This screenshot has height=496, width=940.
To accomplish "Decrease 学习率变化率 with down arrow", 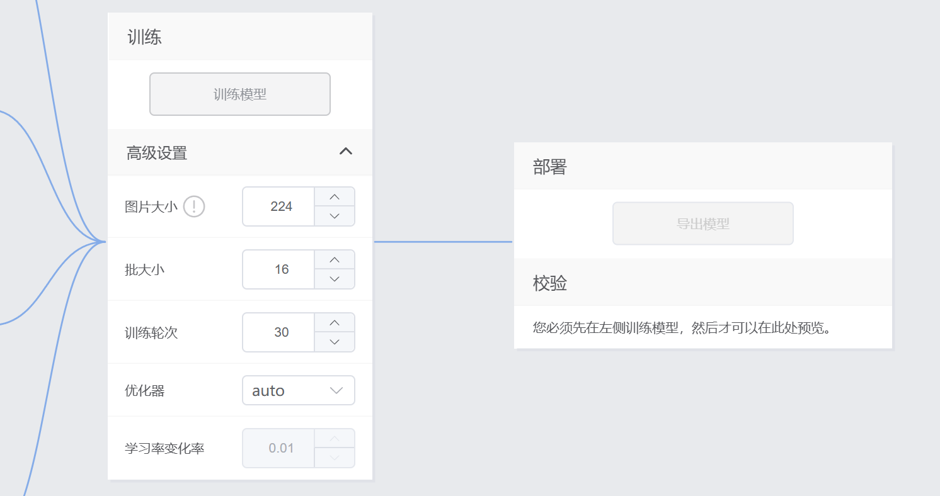I will tap(335, 458).
